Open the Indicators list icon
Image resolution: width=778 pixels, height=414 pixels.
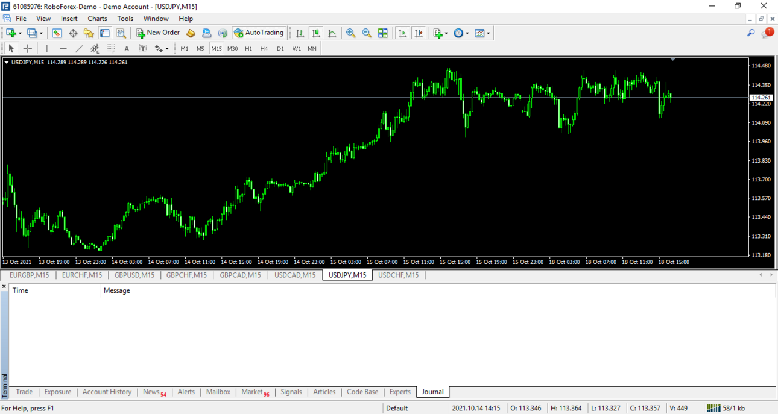click(438, 33)
